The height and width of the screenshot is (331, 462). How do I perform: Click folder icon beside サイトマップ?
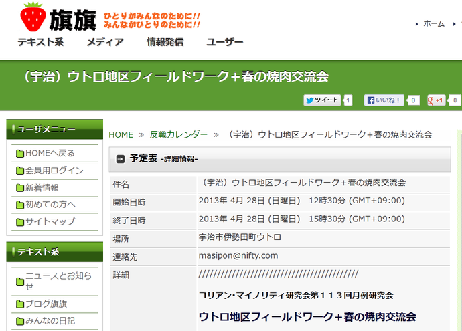tap(20, 222)
